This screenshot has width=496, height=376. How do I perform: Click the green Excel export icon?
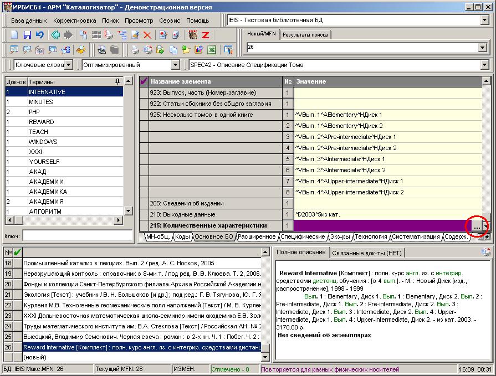point(211,50)
